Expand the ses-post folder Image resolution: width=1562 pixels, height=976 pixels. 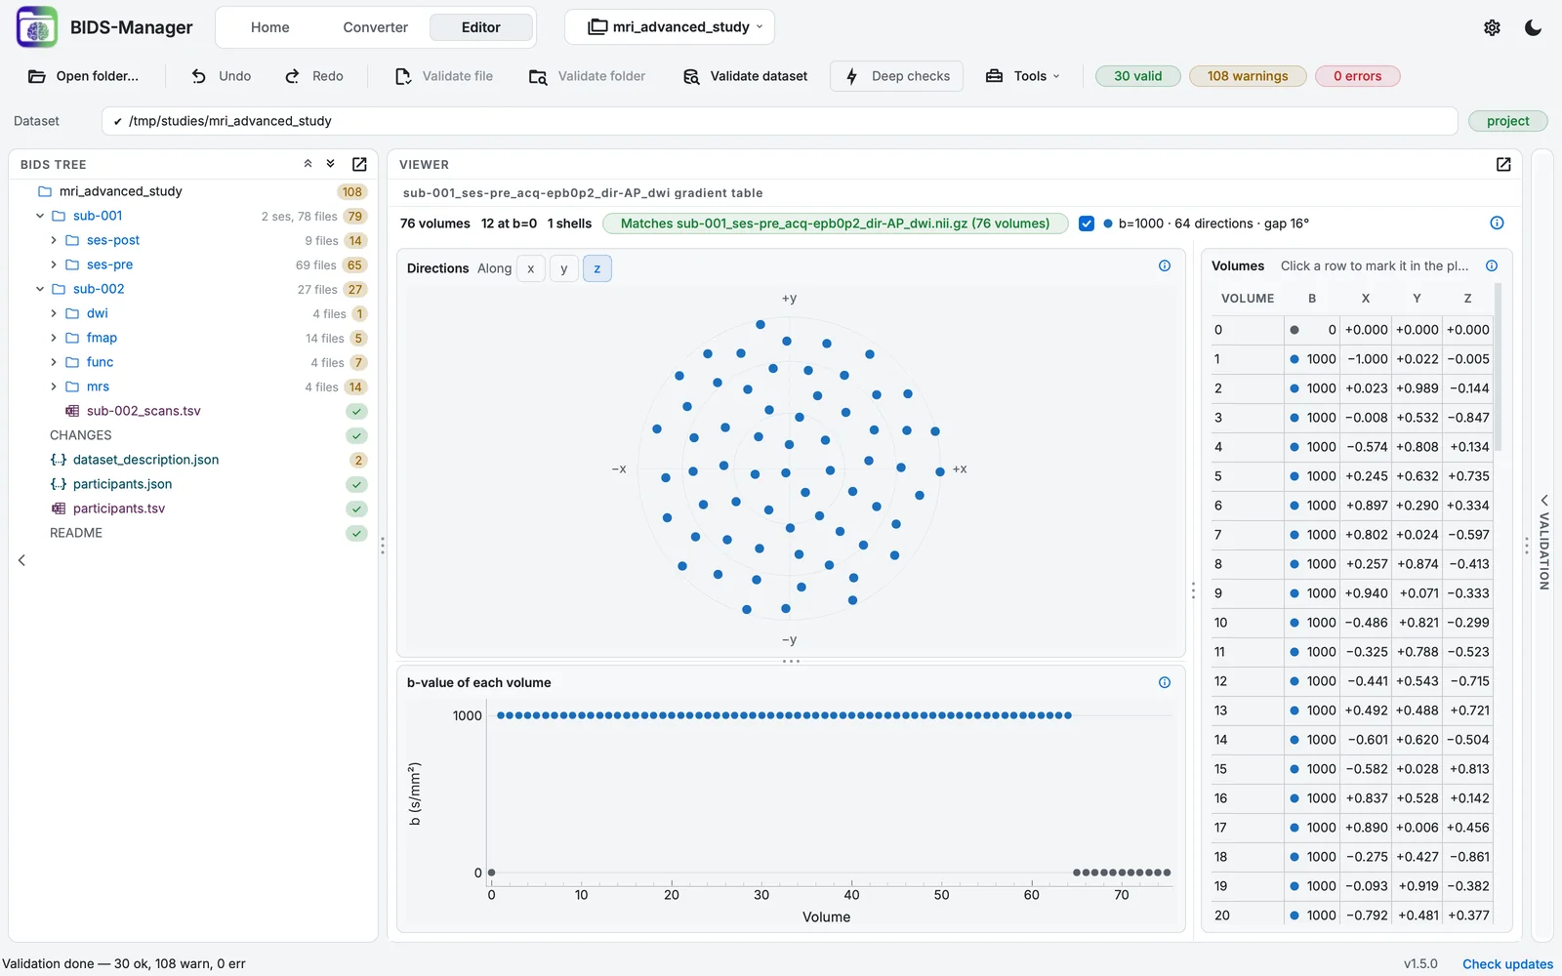(54, 240)
